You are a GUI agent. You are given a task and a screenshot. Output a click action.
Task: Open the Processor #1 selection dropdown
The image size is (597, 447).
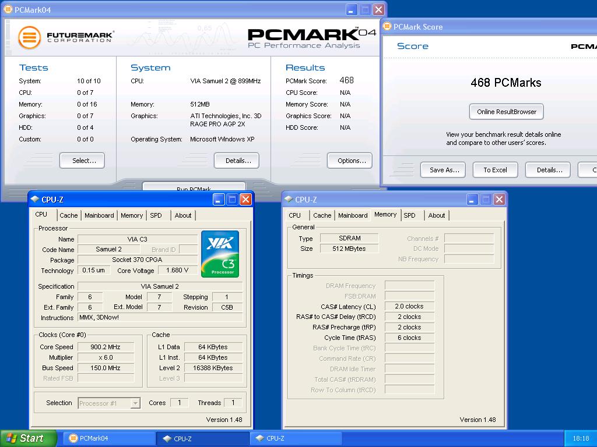pos(135,403)
